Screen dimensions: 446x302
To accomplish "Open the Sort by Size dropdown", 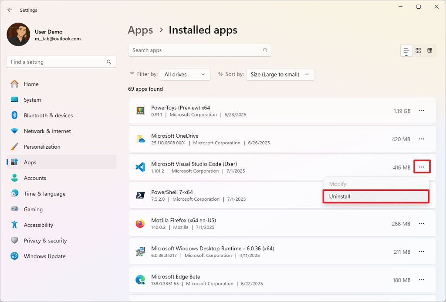I will 280,74.
